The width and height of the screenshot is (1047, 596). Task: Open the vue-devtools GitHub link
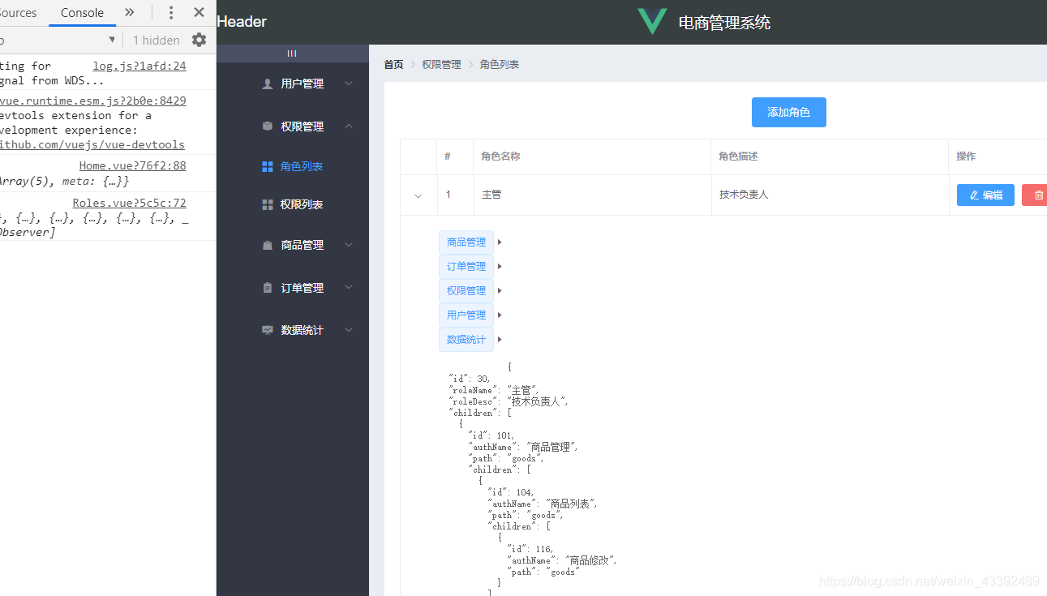pyautogui.click(x=92, y=144)
